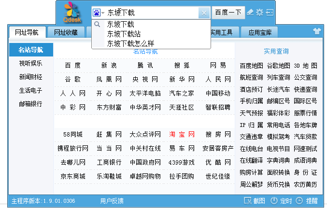Switch to 网址收藏 tab

pos(66,32)
